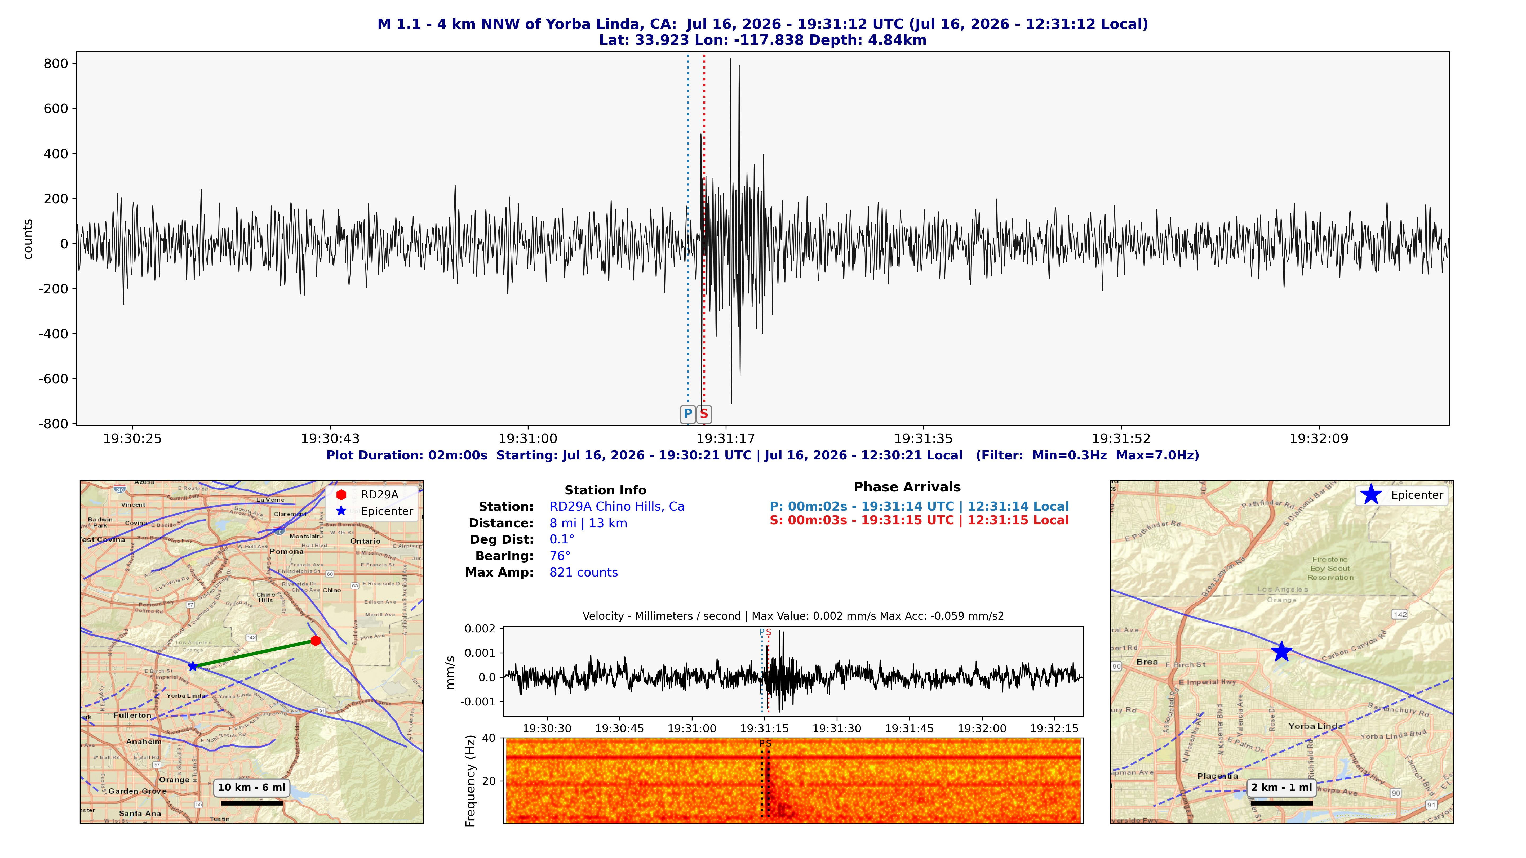Click the "0.1°" Deg Dist value
Screen dimensions: 1526x858
[x=562, y=539]
